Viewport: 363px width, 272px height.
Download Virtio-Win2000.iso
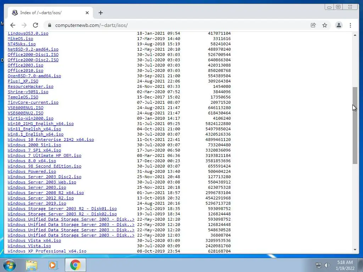[30, 118]
